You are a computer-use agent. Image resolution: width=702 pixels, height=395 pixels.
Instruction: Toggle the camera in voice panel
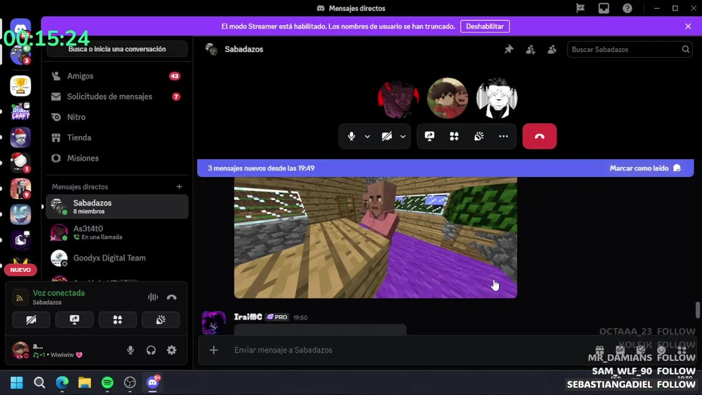tap(31, 320)
